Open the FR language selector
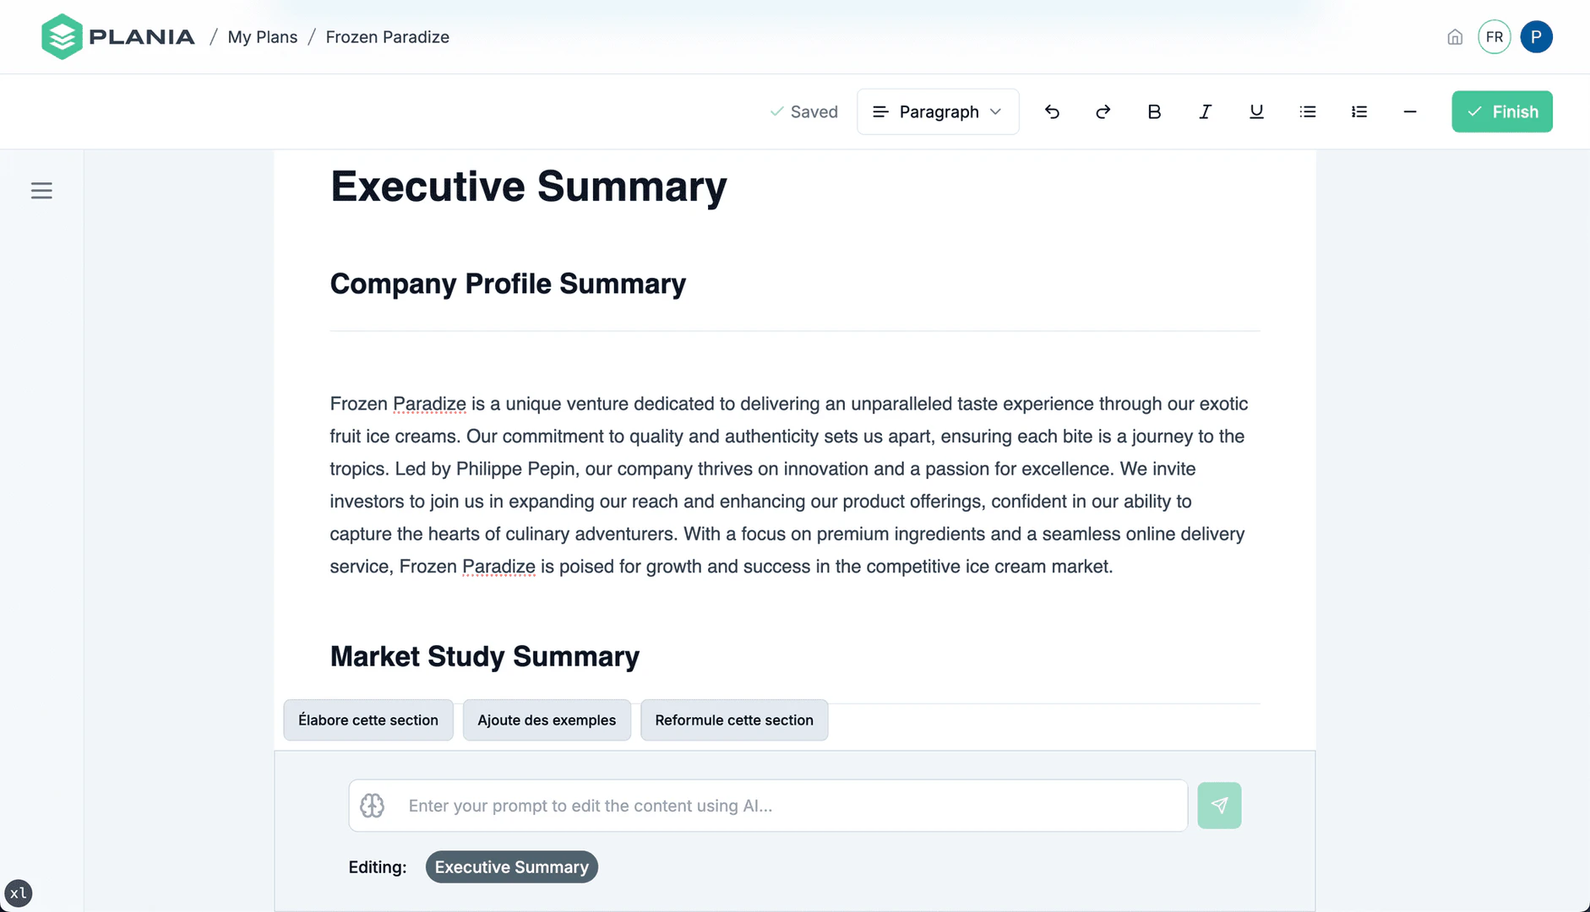 tap(1494, 36)
